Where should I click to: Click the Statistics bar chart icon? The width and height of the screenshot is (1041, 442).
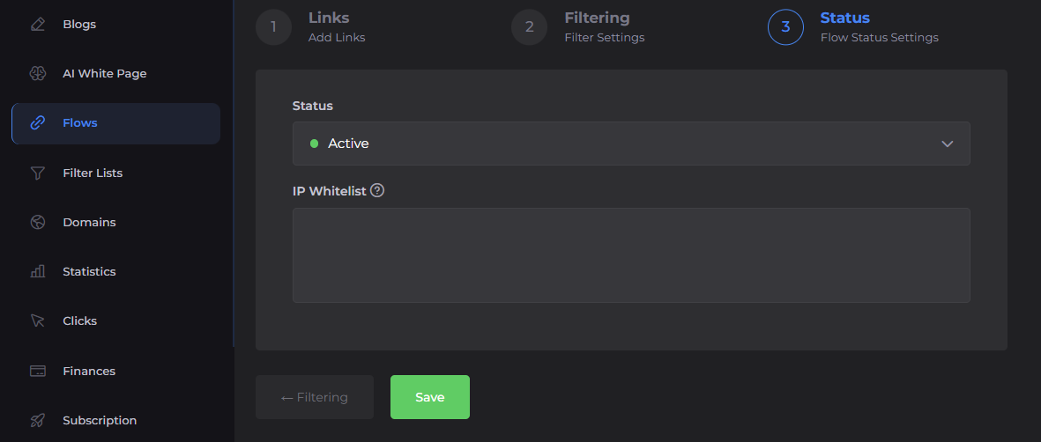pos(37,272)
